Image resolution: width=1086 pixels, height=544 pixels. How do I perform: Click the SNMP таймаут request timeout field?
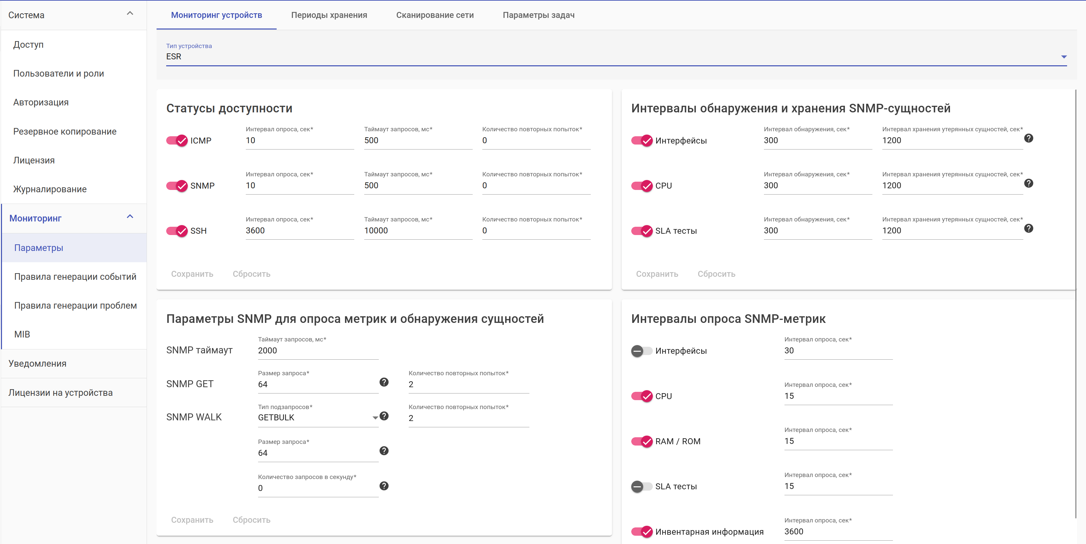point(318,350)
